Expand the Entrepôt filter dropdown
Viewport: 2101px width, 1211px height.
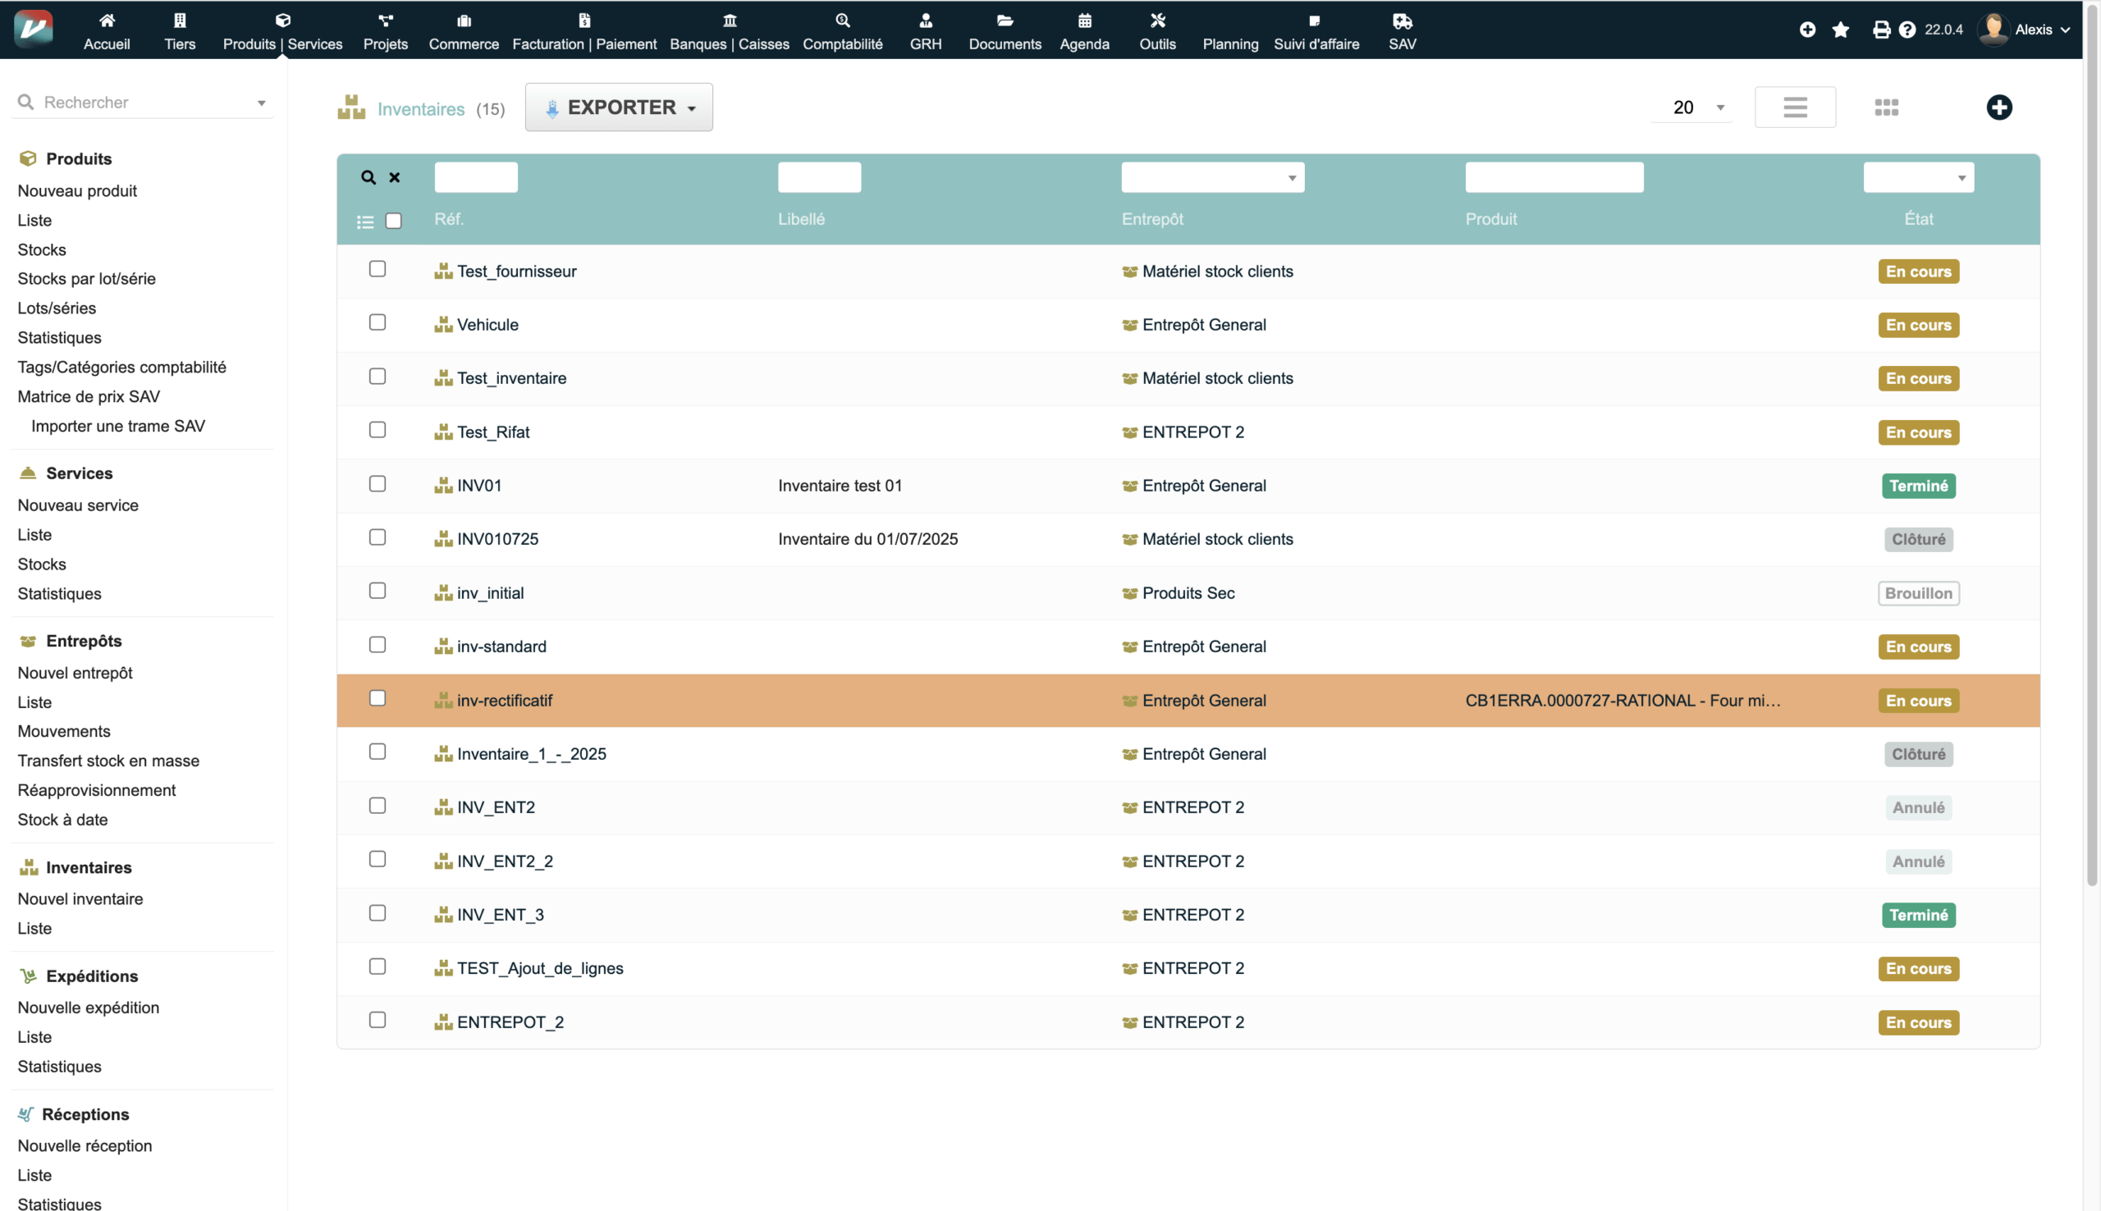tap(1213, 177)
